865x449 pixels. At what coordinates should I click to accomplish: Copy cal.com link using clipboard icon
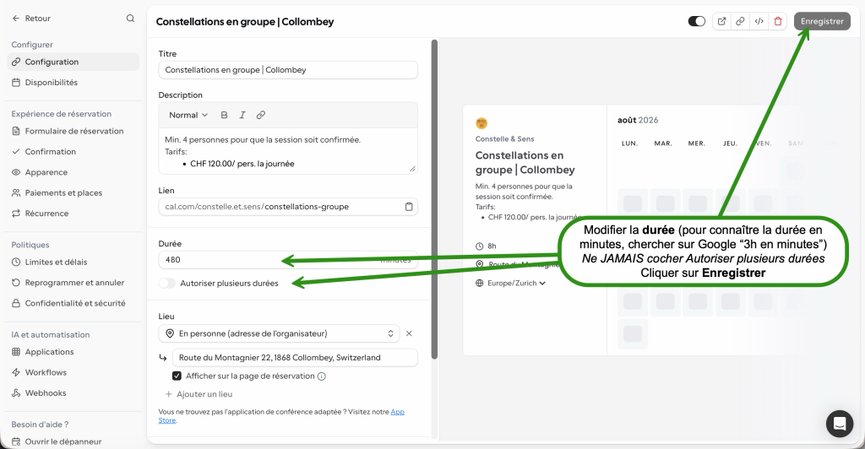[x=409, y=207]
